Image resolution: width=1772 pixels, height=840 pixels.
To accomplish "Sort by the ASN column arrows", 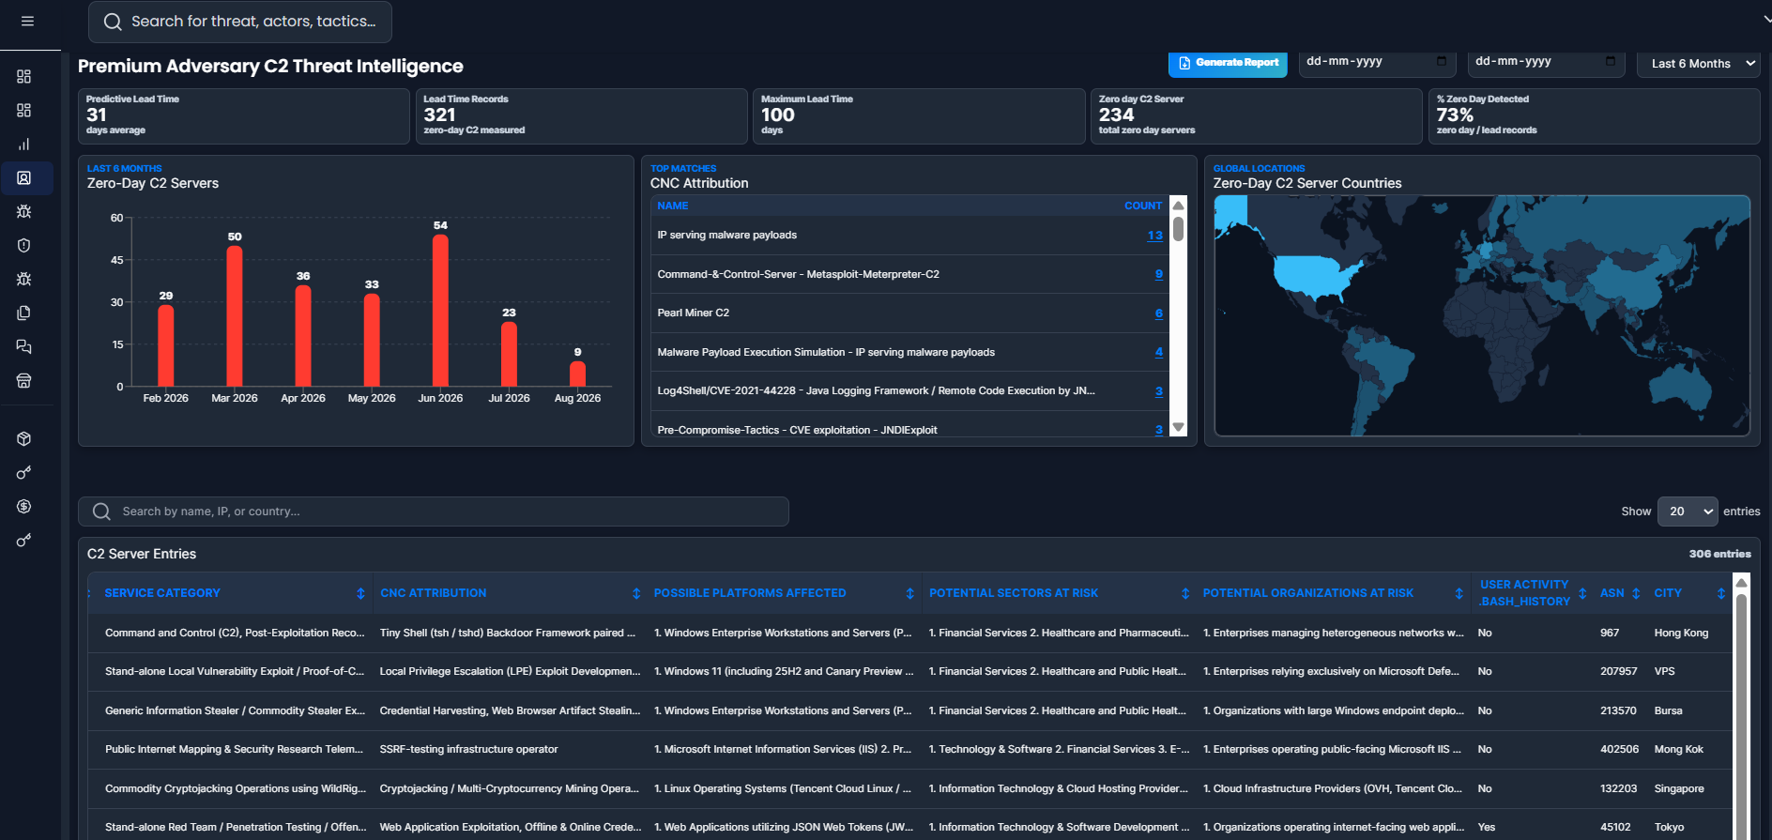I will (x=1636, y=593).
